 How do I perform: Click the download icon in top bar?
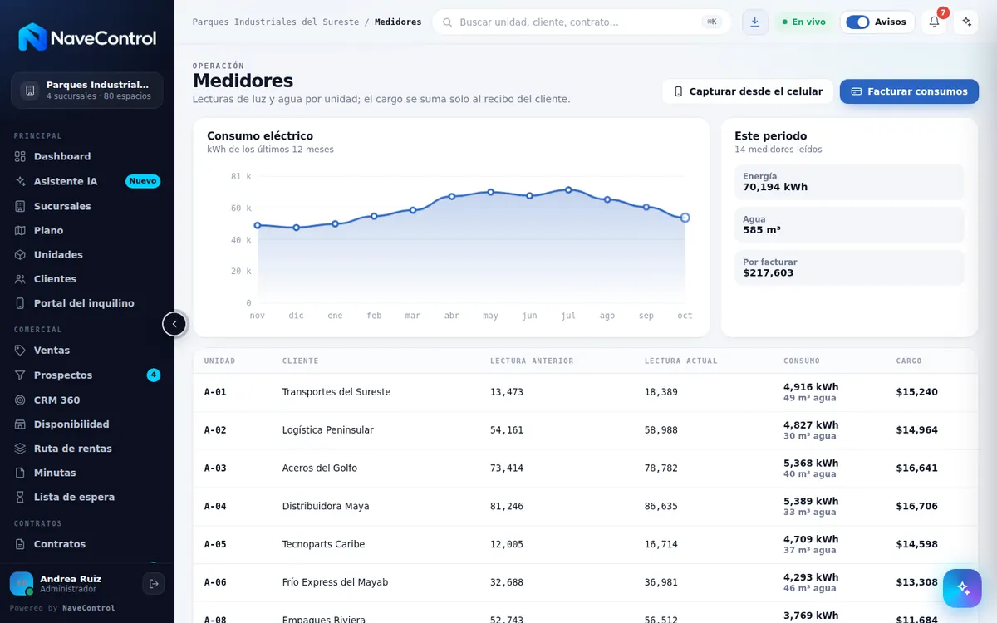click(x=754, y=22)
